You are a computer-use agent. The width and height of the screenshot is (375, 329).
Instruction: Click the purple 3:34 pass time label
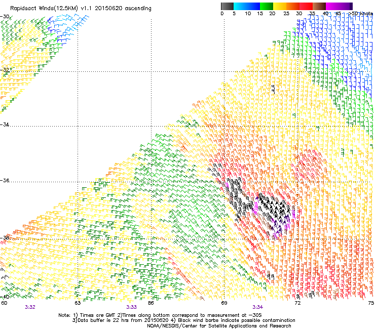pyautogui.click(x=257, y=307)
